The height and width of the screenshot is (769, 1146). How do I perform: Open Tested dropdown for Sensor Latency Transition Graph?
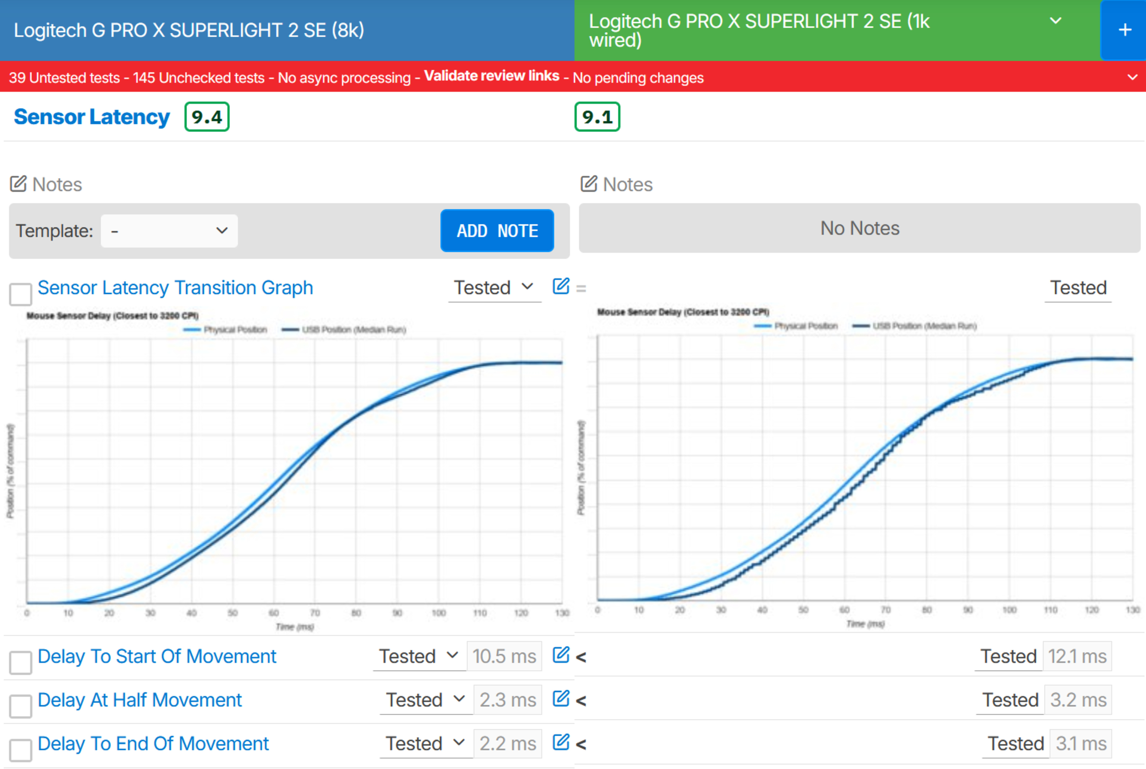[x=494, y=287]
